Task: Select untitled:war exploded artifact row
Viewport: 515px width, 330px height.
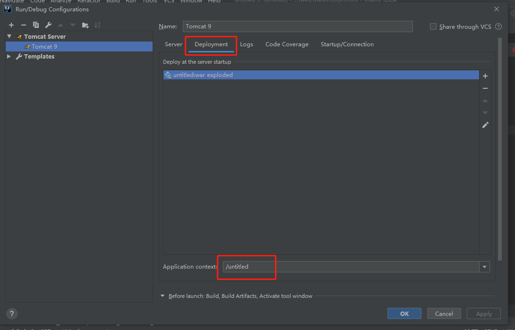Action: click(x=321, y=75)
